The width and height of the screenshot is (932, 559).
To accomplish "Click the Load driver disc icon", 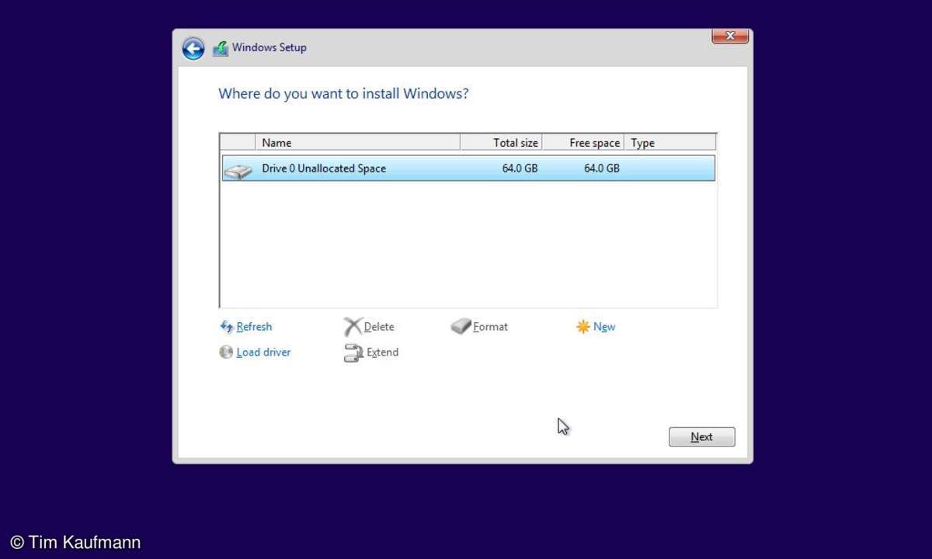I will [x=226, y=352].
